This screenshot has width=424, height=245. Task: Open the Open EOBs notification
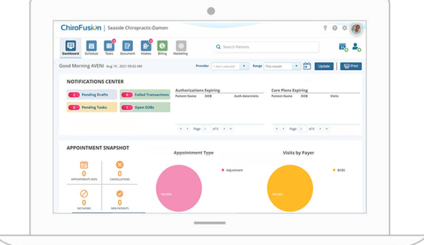(x=145, y=107)
